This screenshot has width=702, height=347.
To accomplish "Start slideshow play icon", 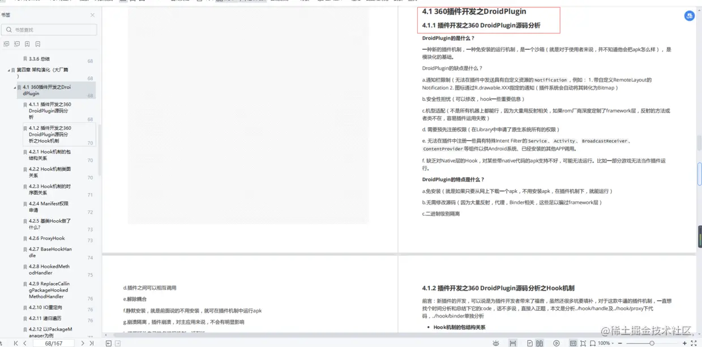I will click(557, 343).
